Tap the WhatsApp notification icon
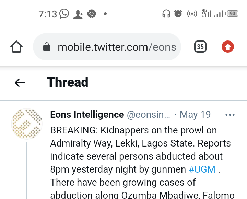This screenshot has width=247, height=199. [64, 14]
